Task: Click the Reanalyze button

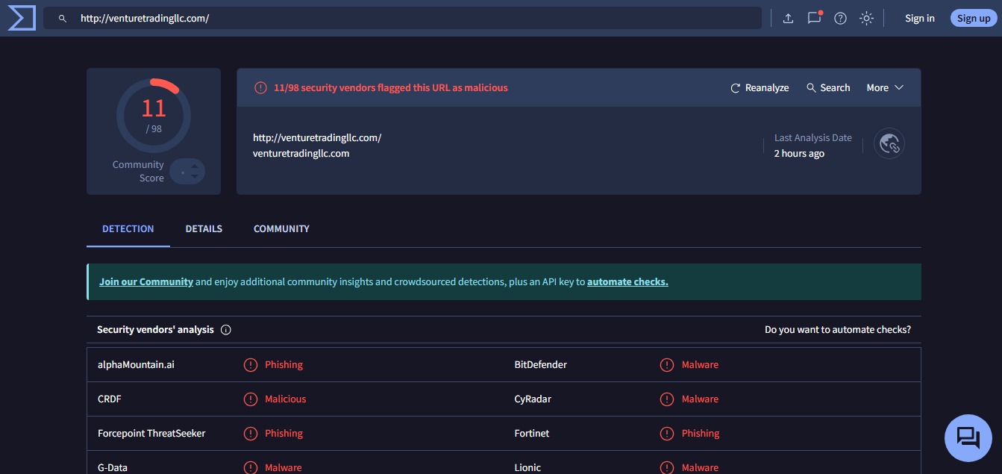Action: (760, 88)
